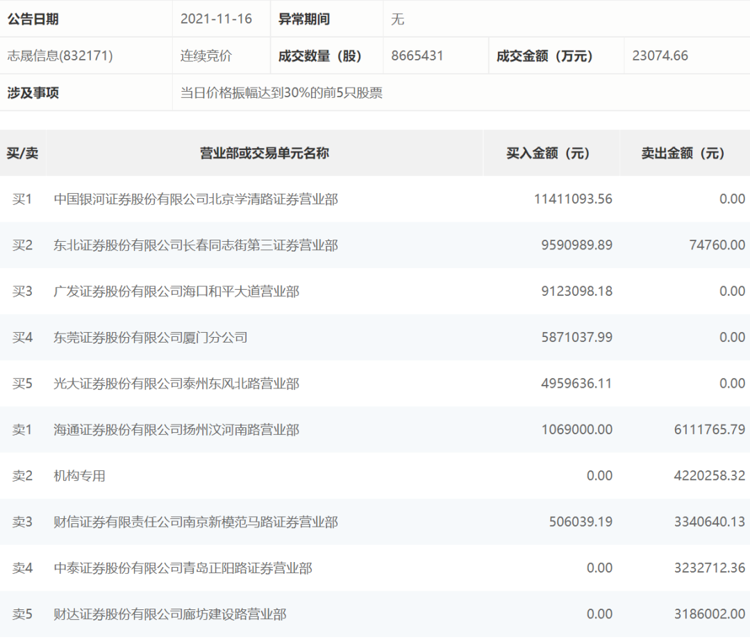Click buy amount 5871037.99
Viewport: 750px width, 642px height.
tap(577, 337)
